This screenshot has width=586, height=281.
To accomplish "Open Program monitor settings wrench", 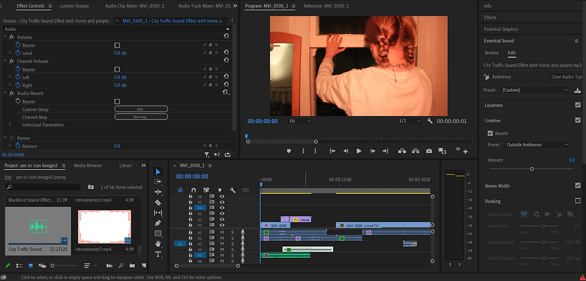I will click(430, 121).
